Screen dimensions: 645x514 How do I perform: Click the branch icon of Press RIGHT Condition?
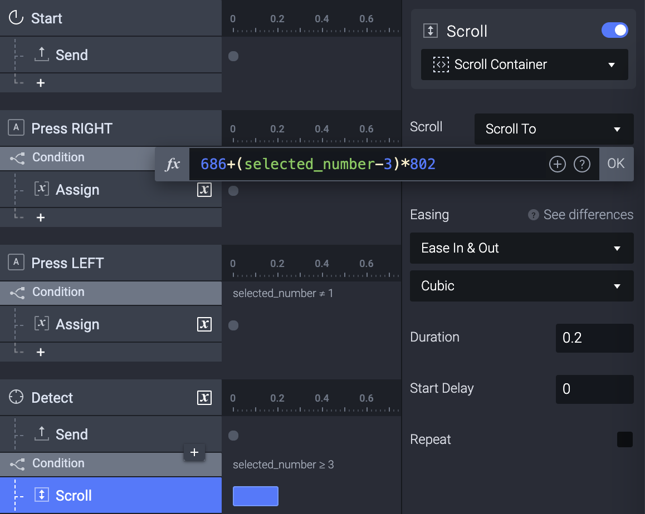(x=17, y=158)
